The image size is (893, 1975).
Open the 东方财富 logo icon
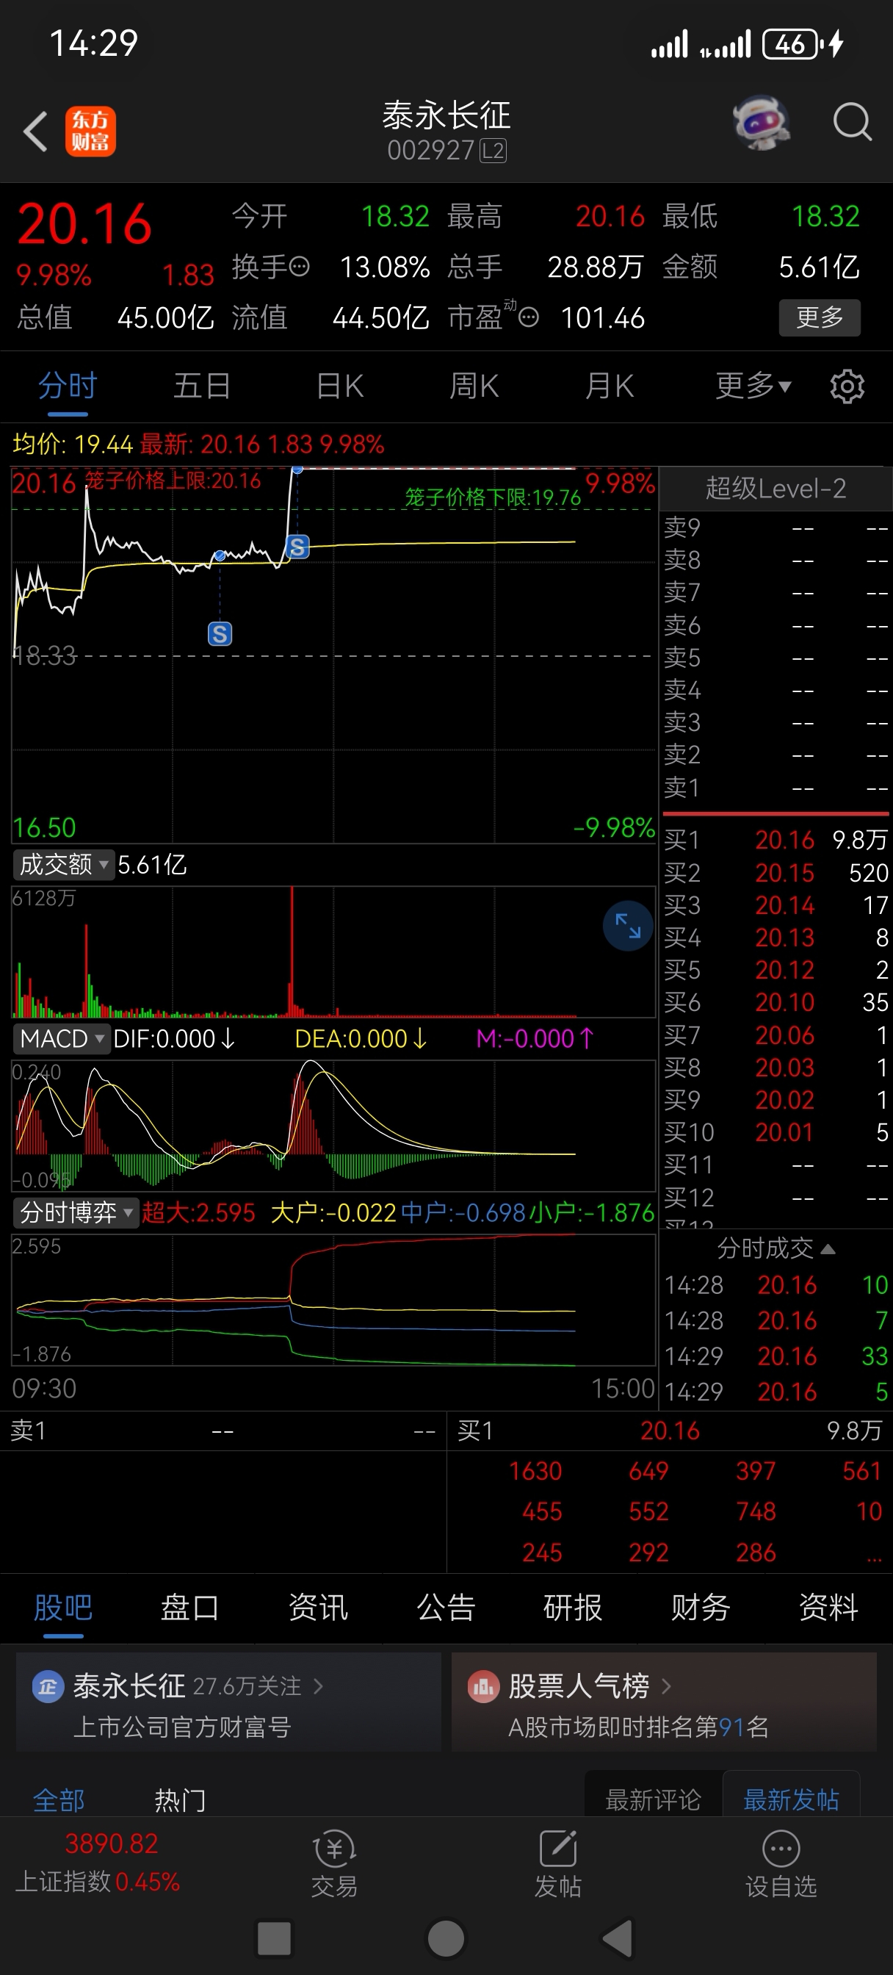pos(90,131)
